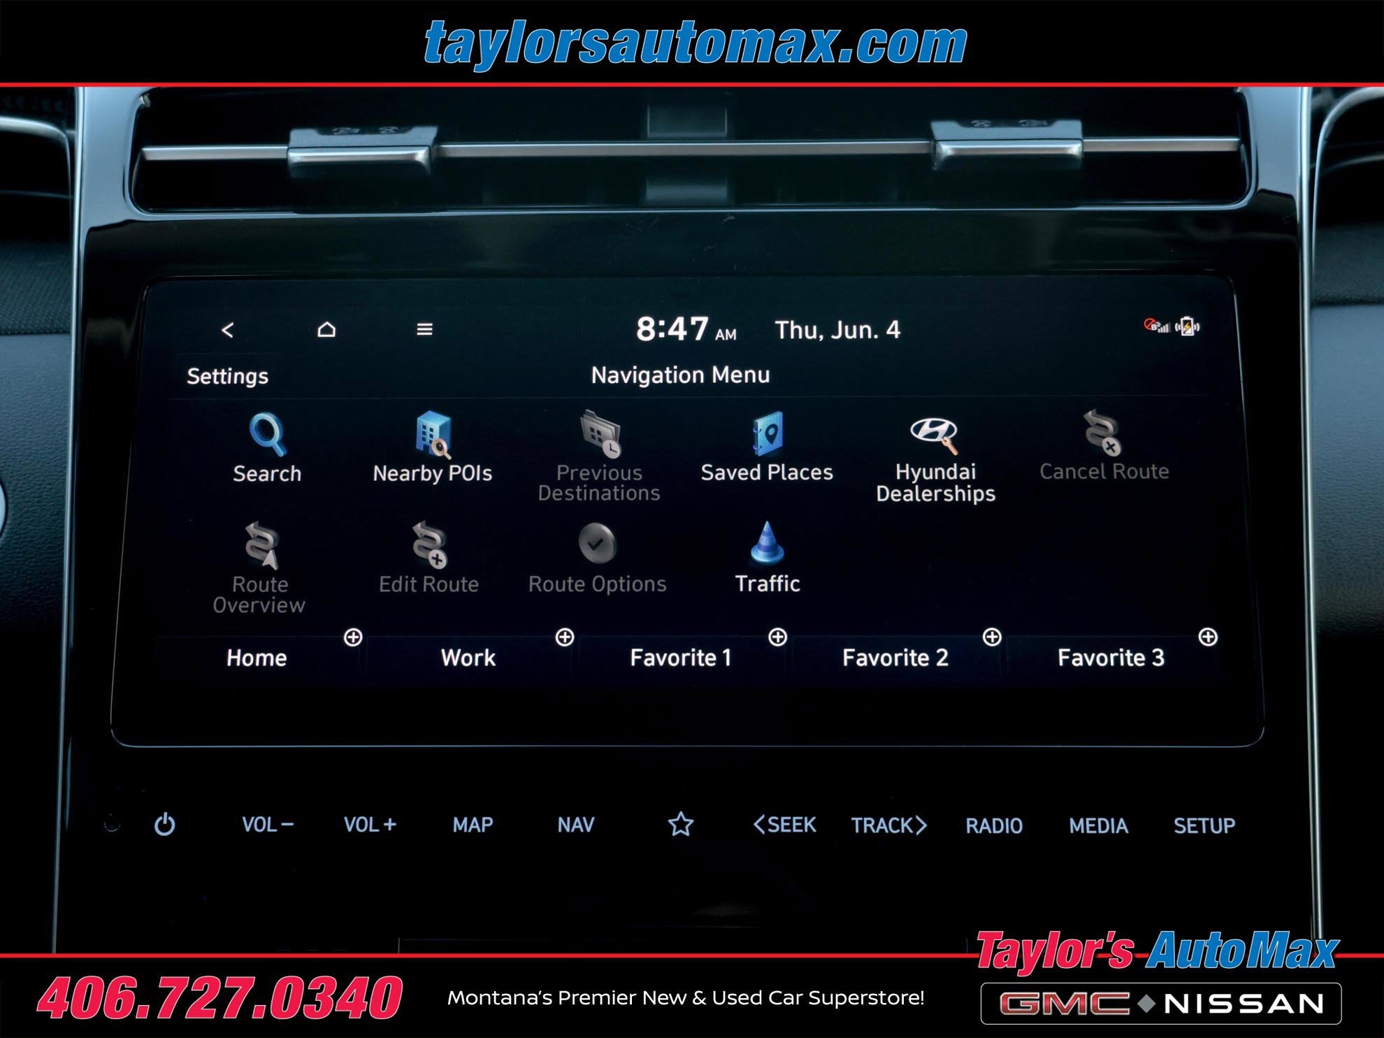Tap the star favorite button
This screenshot has width=1384, height=1038.
680,824
